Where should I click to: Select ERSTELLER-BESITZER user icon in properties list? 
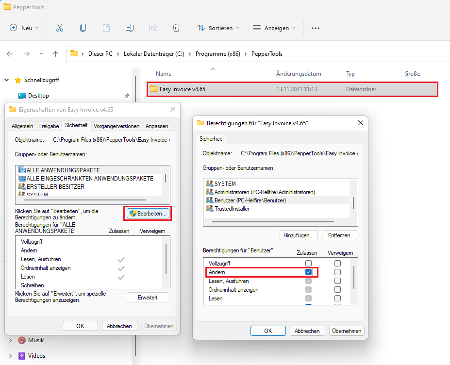click(x=22, y=186)
